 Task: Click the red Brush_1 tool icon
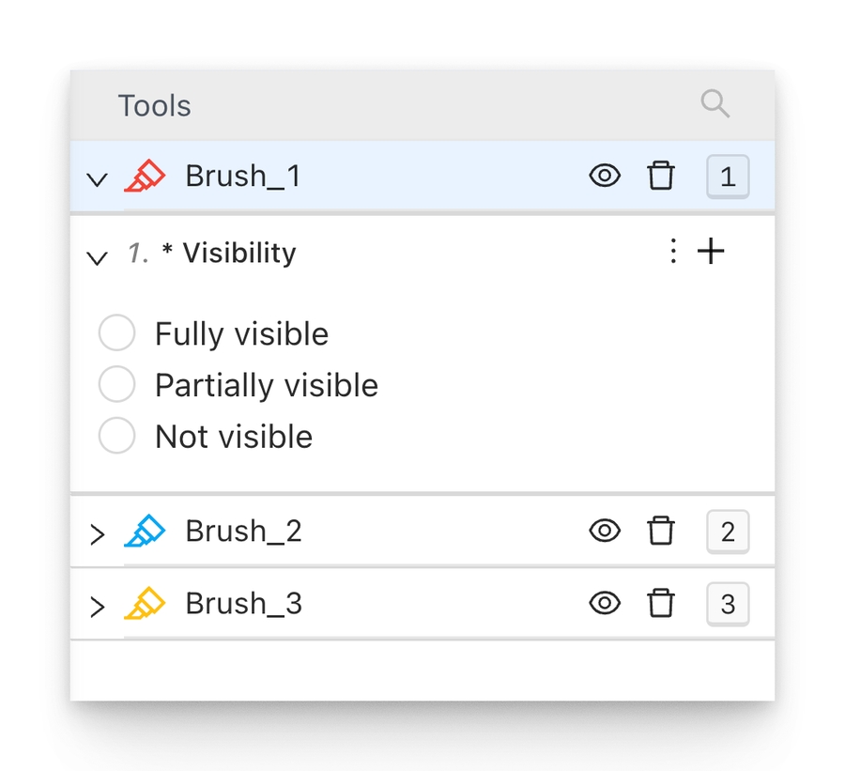pyautogui.click(x=145, y=177)
